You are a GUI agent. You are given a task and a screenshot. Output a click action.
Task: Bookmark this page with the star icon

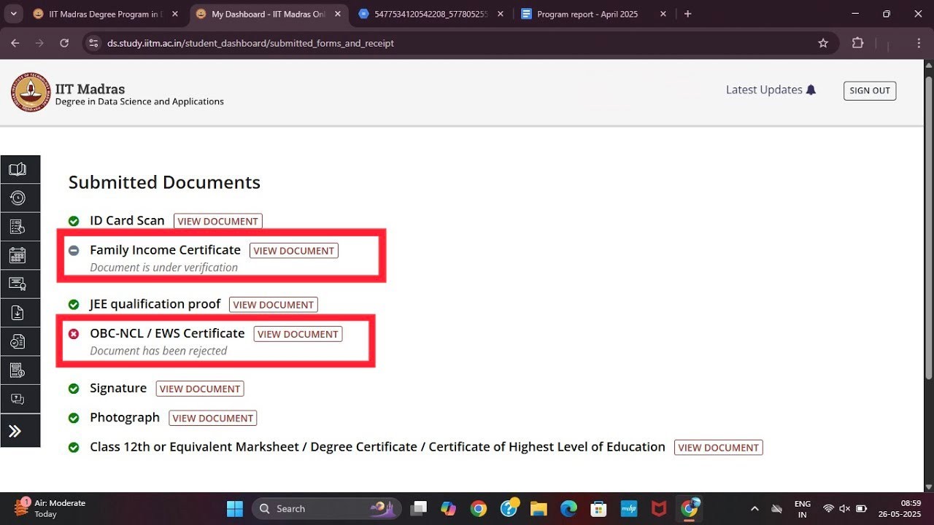tap(823, 43)
